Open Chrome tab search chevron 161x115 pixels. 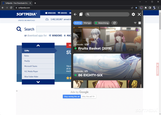coord(140,2)
